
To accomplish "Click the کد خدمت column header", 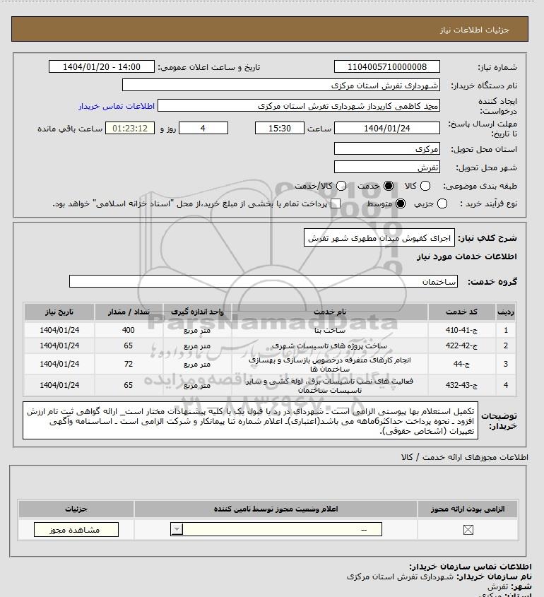I will pos(462,312).
